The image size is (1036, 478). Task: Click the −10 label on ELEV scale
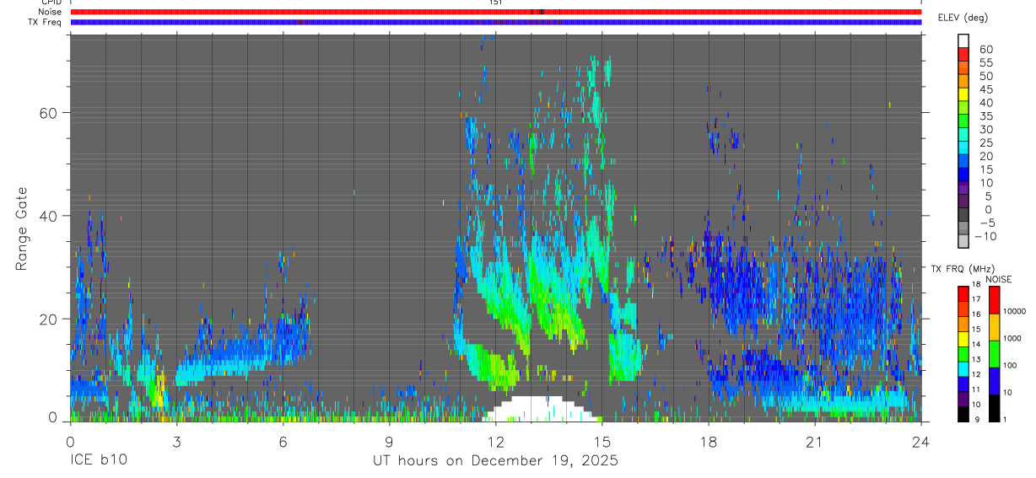click(x=985, y=237)
